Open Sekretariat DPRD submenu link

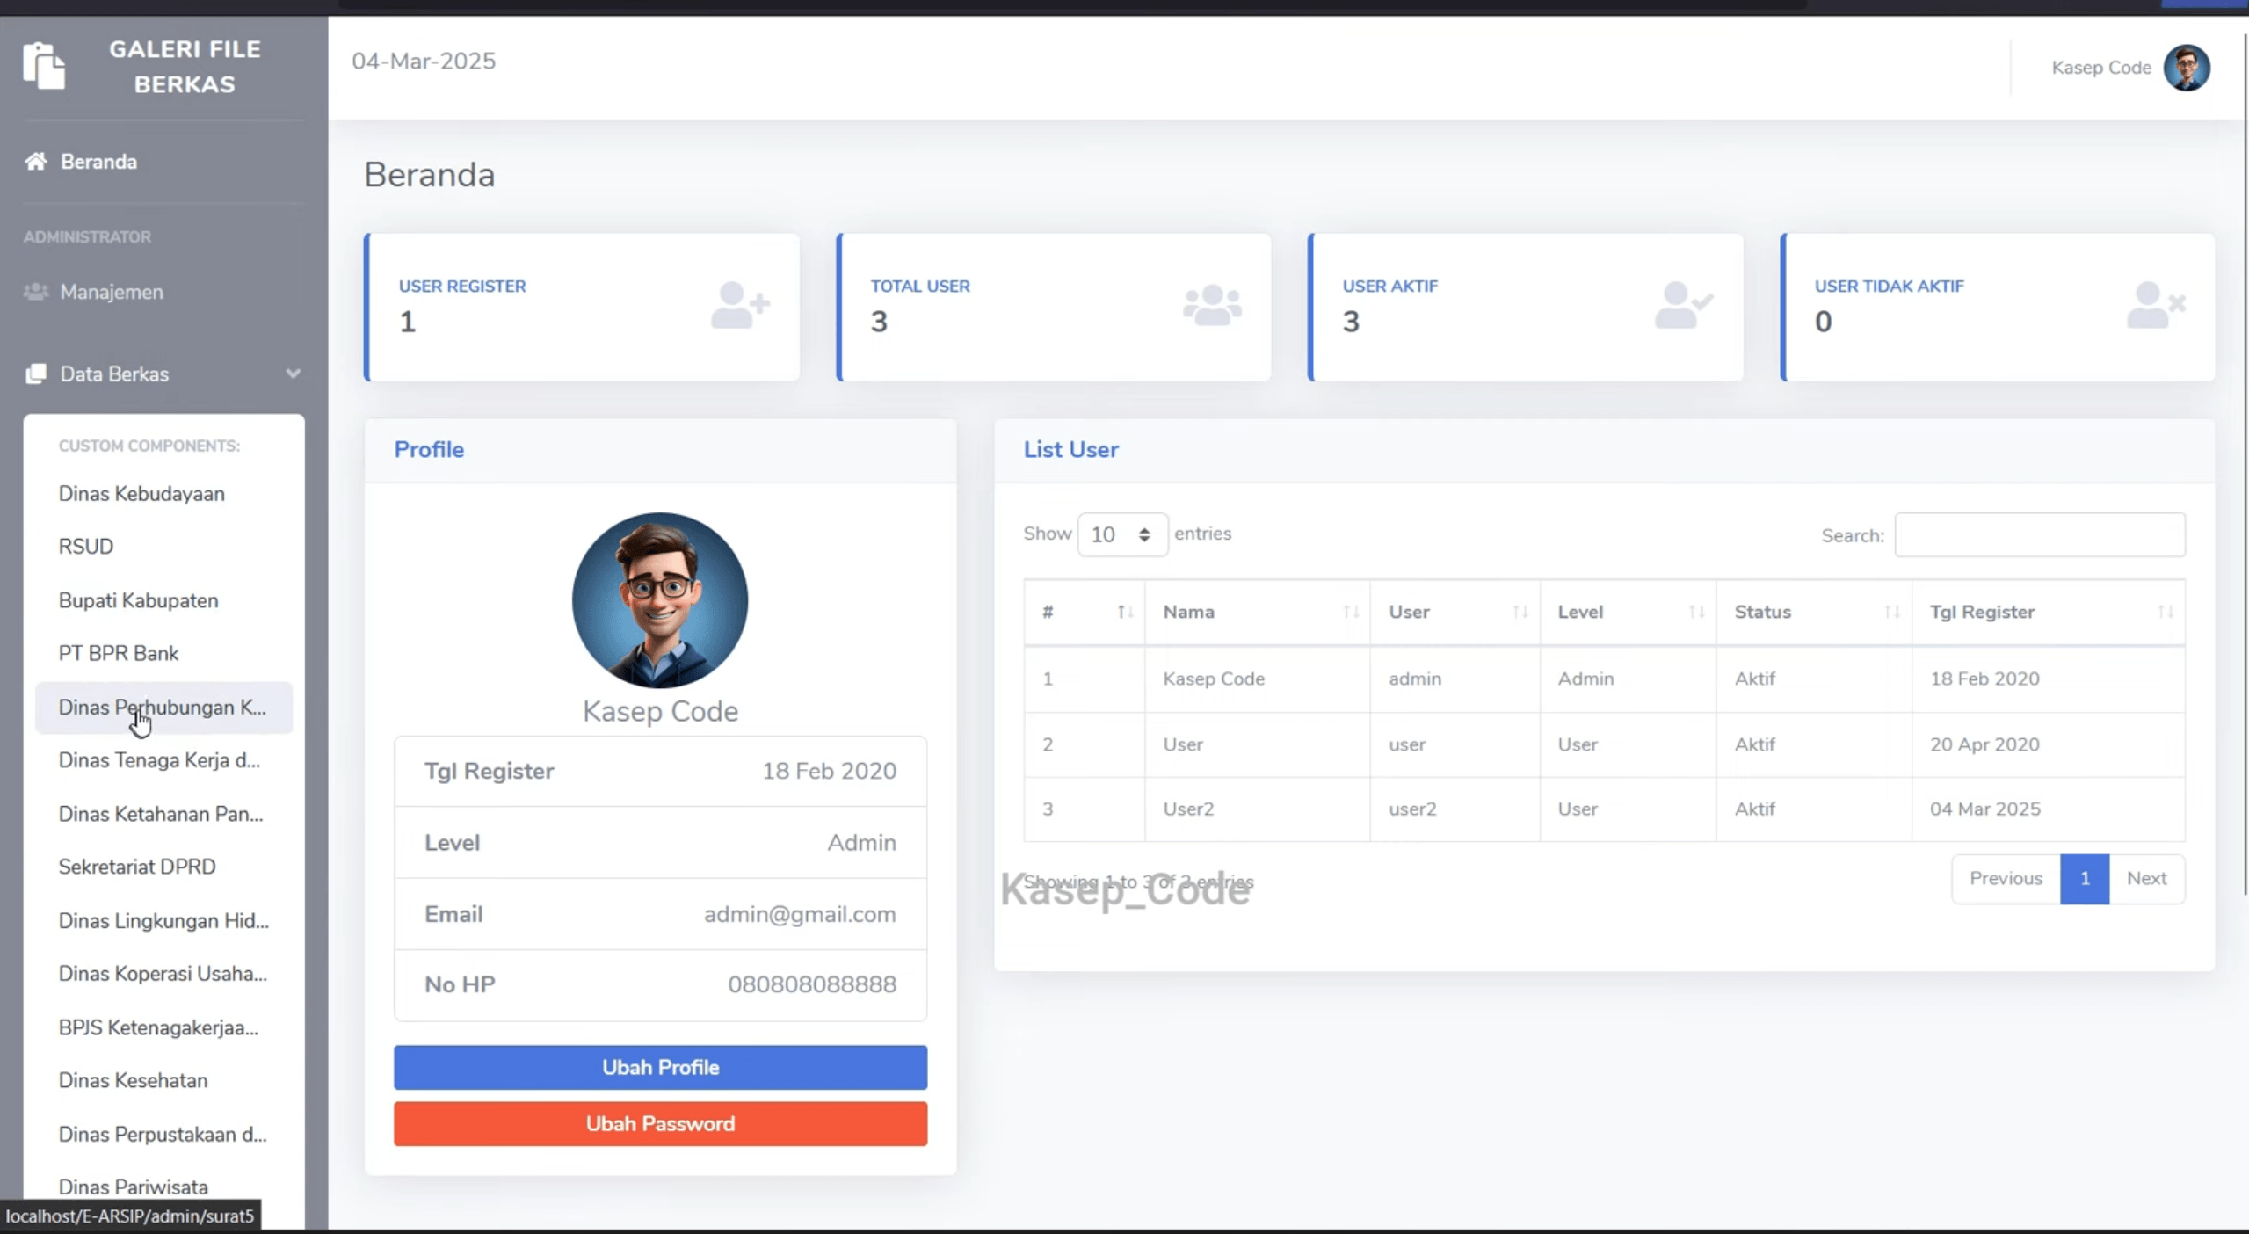137,867
